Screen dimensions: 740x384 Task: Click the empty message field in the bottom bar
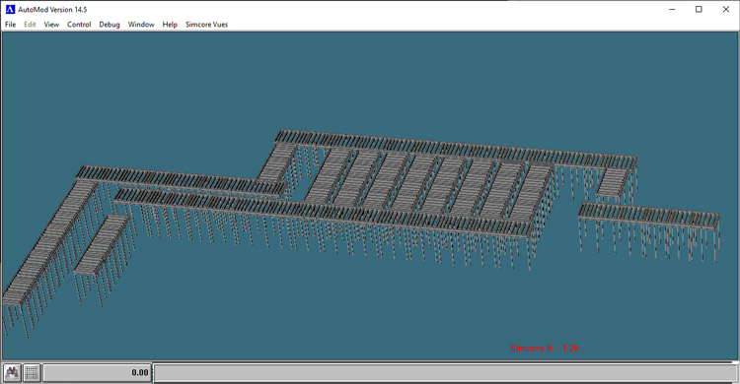446,373
